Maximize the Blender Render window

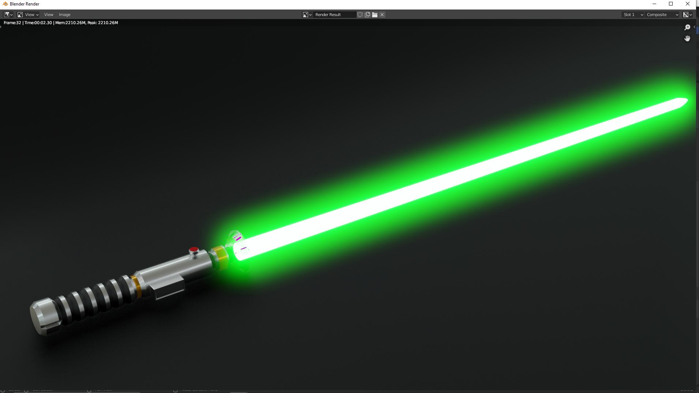tap(671, 4)
